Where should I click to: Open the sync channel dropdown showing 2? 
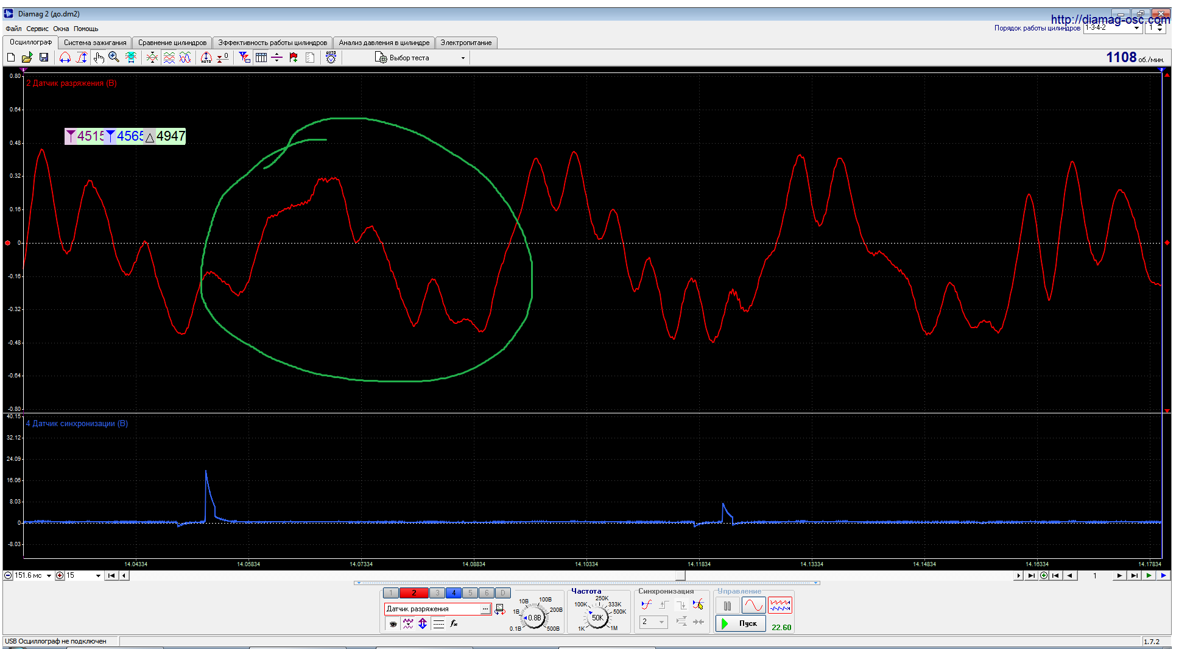(x=653, y=622)
